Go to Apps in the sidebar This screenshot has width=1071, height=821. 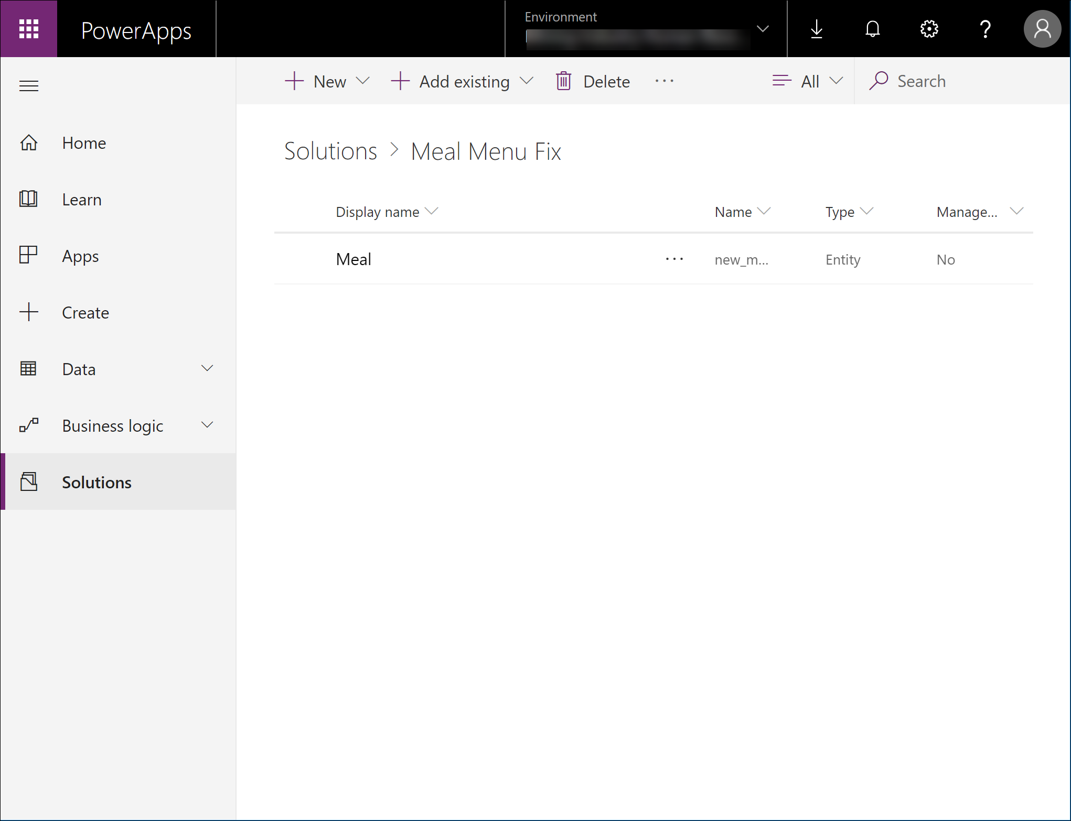point(80,256)
